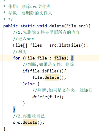This screenshot has height=135, width=99.
Task: Click the highlighted closing brace of the for loop
Action: coord(14,110)
